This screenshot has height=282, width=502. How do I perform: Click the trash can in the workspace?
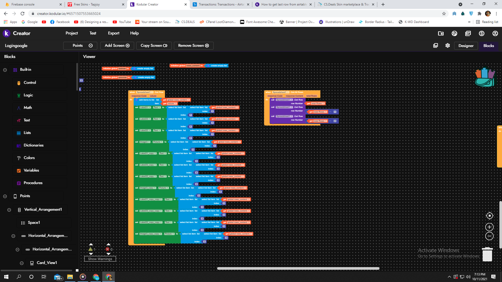487,254
